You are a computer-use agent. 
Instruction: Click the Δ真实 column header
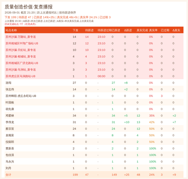click(176, 30)
